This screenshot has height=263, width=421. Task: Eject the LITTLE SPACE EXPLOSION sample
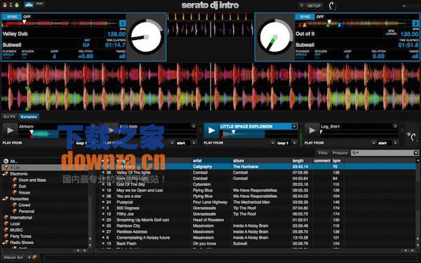coord(294,126)
